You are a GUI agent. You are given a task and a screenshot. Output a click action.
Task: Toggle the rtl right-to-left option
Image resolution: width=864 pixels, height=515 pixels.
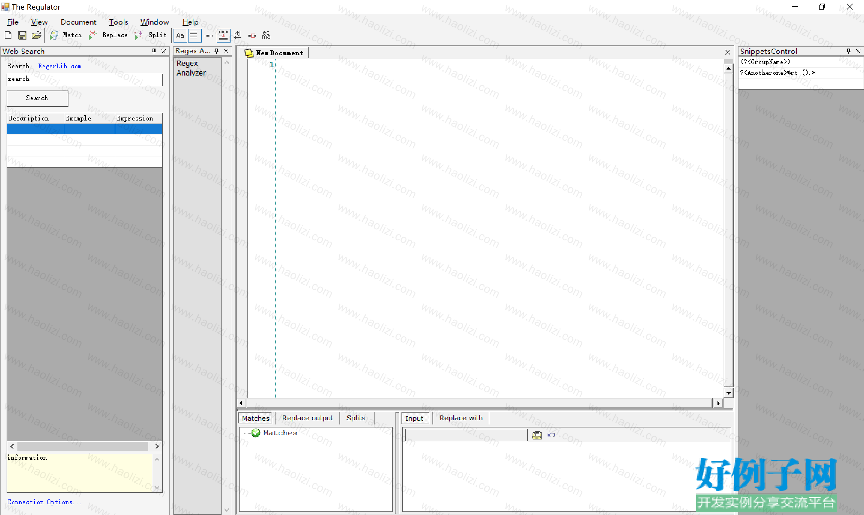(238, 35)
